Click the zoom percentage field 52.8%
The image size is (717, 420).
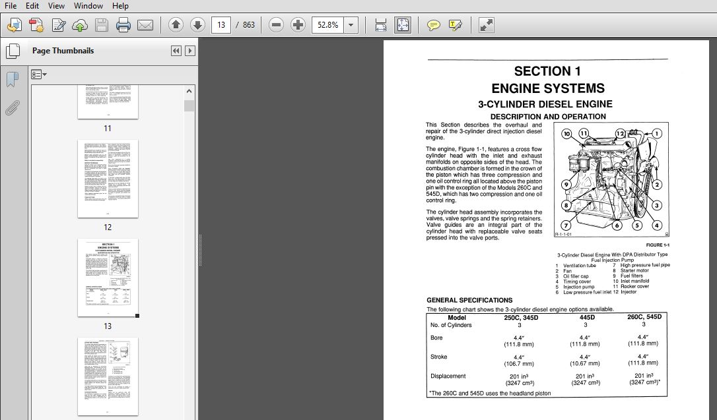pos(328,24)
